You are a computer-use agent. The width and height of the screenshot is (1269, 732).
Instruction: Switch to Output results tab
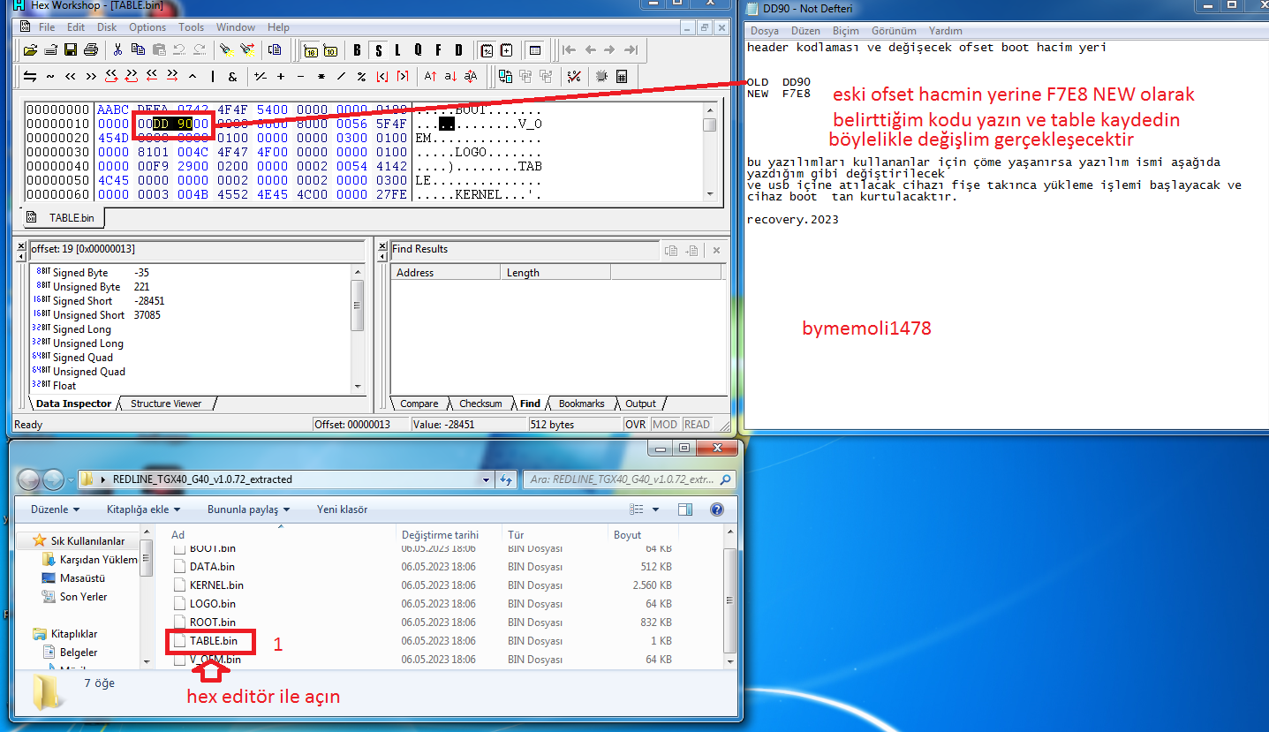click(640, 404)
